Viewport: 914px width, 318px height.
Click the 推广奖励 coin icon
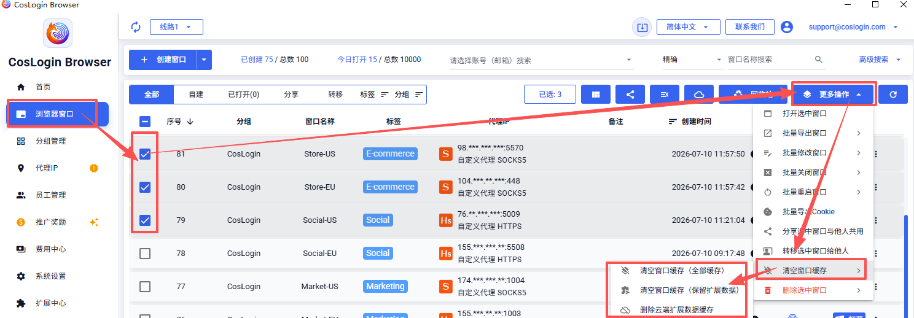pyautogui.click(x=21, y=222)
